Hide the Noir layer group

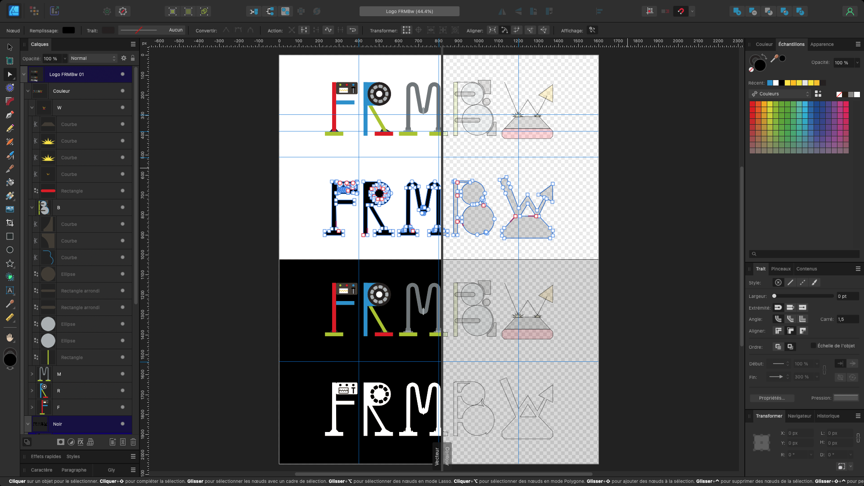122,424
